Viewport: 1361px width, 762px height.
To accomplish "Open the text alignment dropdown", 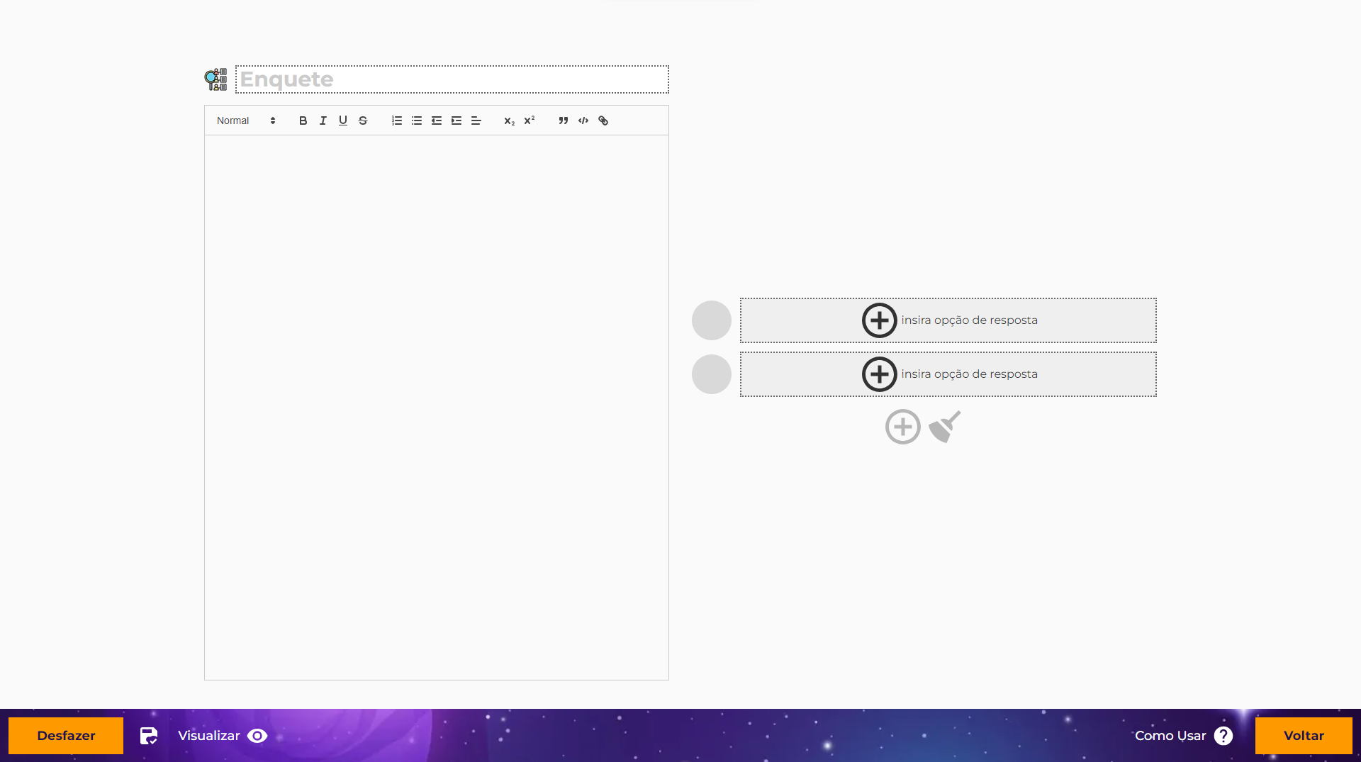I will (x=476, y=121).
